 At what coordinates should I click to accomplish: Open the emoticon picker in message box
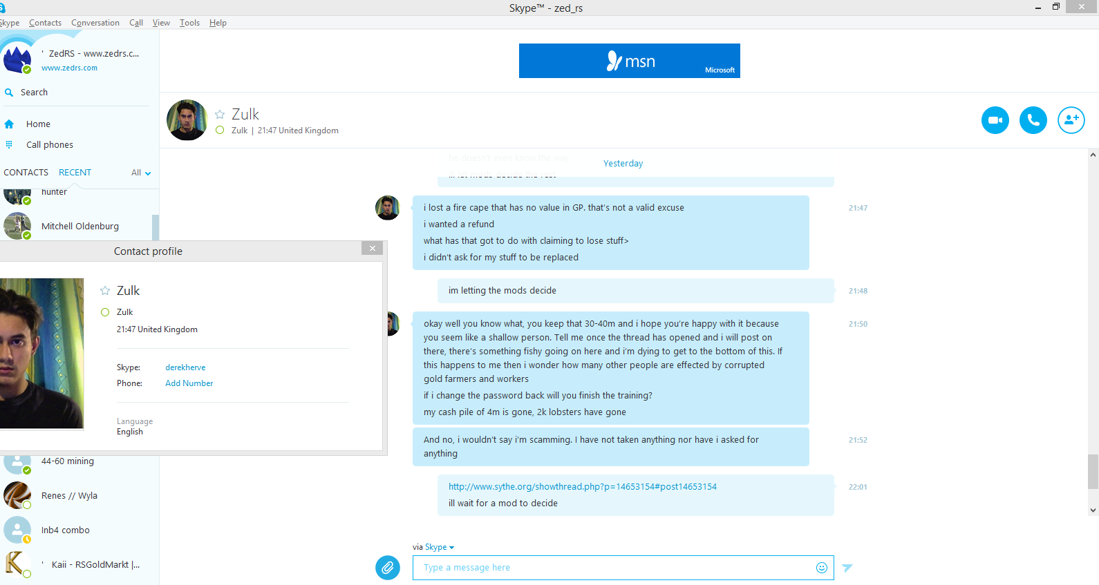pyautogui.click(x=822, y=568)
